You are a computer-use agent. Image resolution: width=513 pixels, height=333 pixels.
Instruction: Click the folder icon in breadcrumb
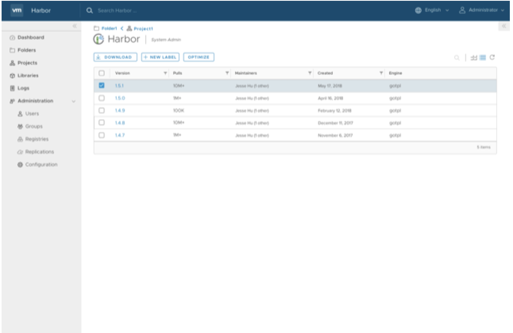pos(96,29)
